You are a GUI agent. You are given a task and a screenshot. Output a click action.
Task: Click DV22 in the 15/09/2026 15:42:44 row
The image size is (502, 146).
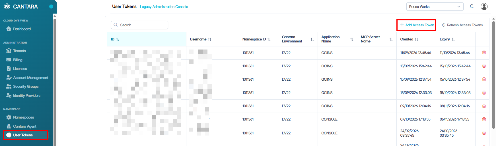click(286, 66)
